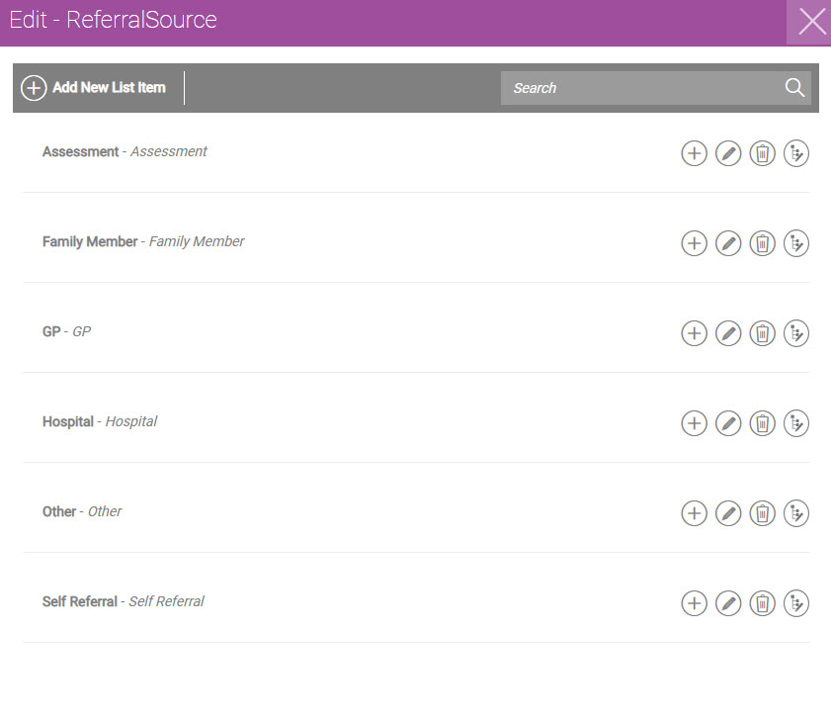Click the add (plus) icon for Assessment
This screenshot has width=831, height=722.
pyautogui.click(x=694, y=153)
